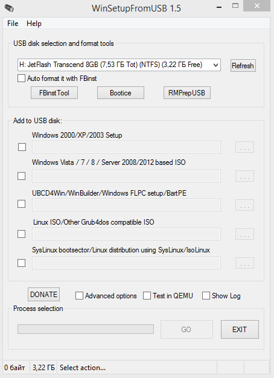This screenshot has width=274, height=378.
Task: Browse for Windows Vista/7/8 ISO file
Action: 244,176
